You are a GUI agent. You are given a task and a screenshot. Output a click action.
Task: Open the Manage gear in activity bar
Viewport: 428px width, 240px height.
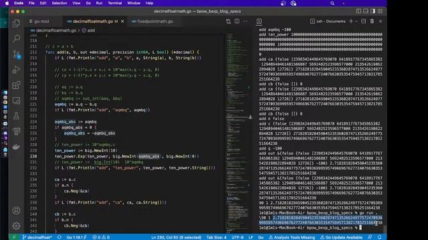pos(16,225)
